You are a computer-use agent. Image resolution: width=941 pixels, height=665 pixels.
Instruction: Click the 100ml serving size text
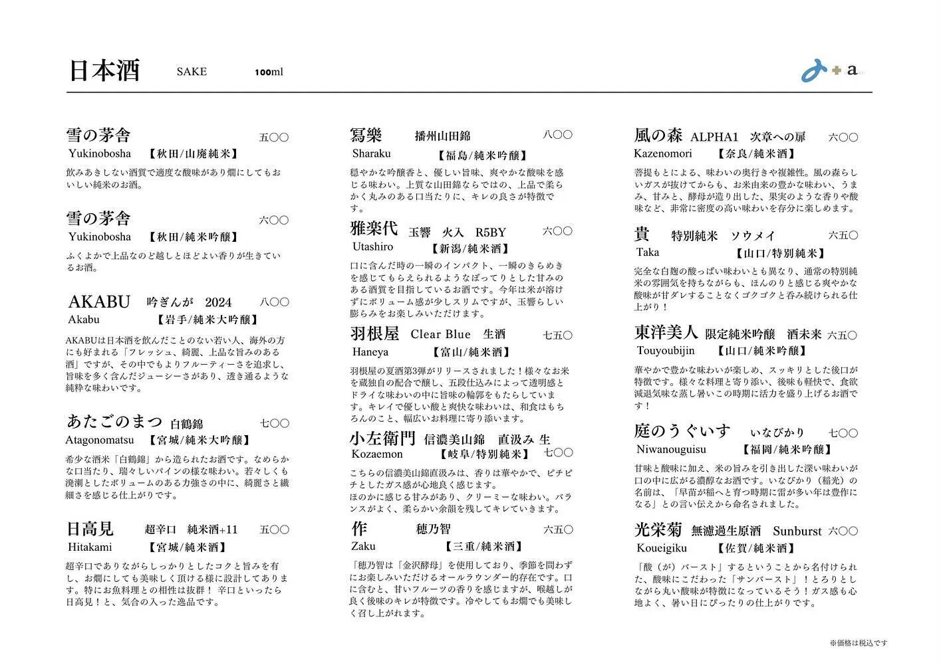[x=269, y=72]
